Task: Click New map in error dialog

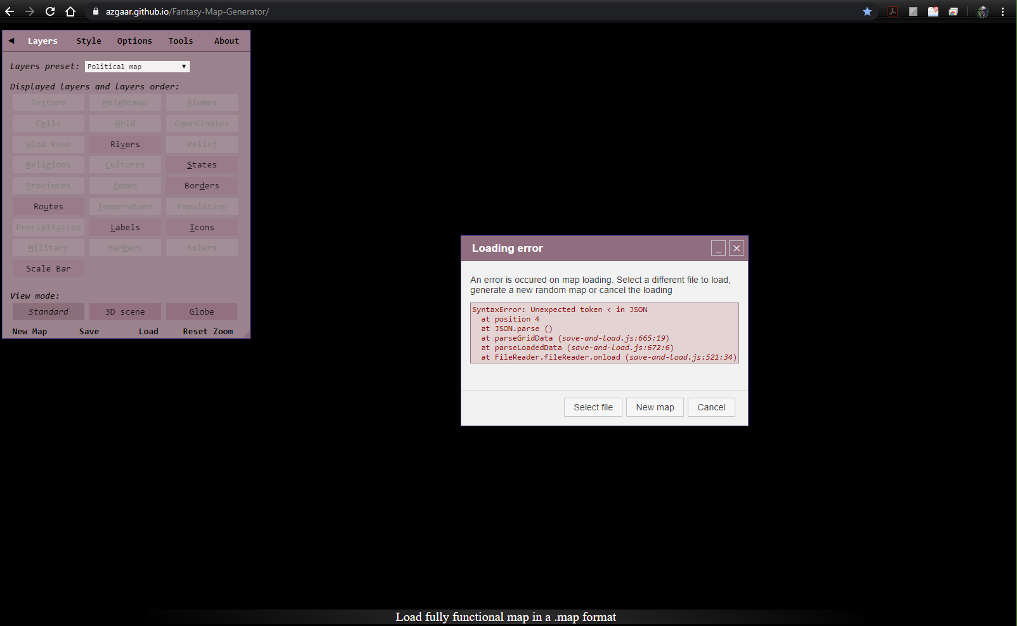Action: (x=655, y=407)
